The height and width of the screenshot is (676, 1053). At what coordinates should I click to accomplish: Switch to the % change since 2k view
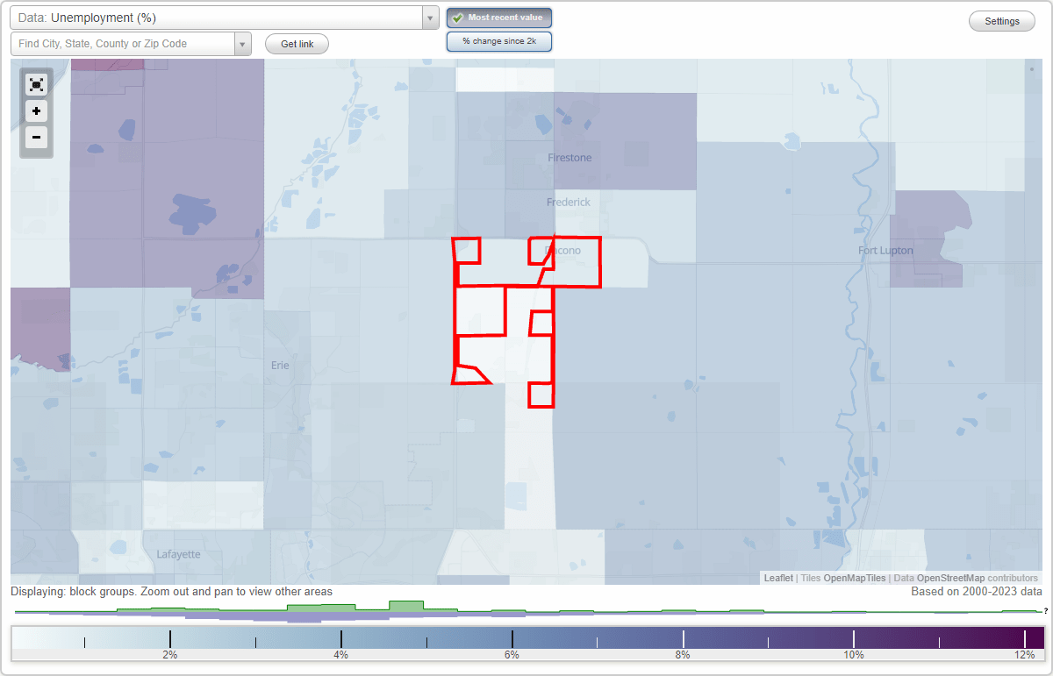point(499,40)
